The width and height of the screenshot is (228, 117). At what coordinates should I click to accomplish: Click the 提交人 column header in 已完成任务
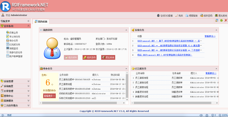(x=194, y=73)
